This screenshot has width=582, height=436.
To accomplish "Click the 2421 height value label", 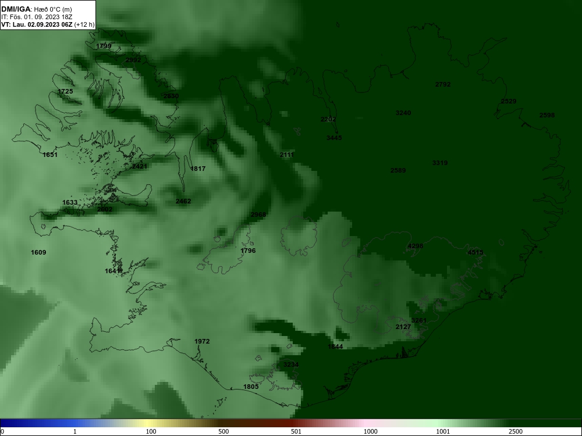I will coord(140,166).
